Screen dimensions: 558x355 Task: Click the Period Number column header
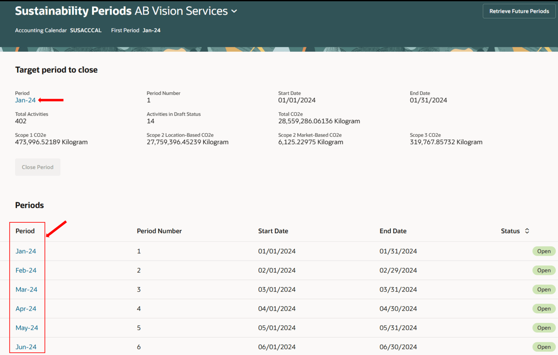point(159,231)
